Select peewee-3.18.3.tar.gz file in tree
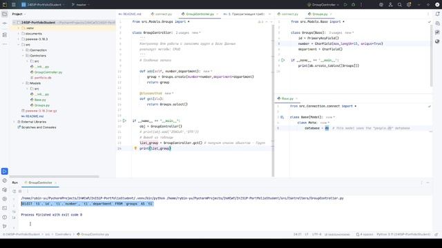Viewport: 442px width, 248px height. [41, 111]
